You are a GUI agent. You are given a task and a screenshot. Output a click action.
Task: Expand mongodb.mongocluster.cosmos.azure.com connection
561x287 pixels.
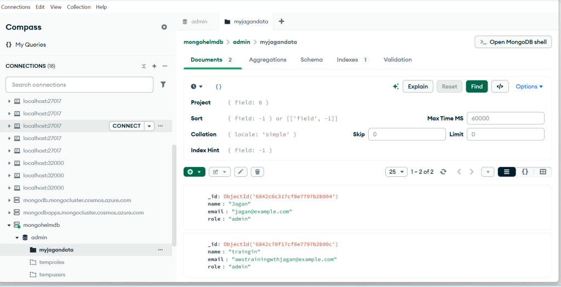[9, 200]
